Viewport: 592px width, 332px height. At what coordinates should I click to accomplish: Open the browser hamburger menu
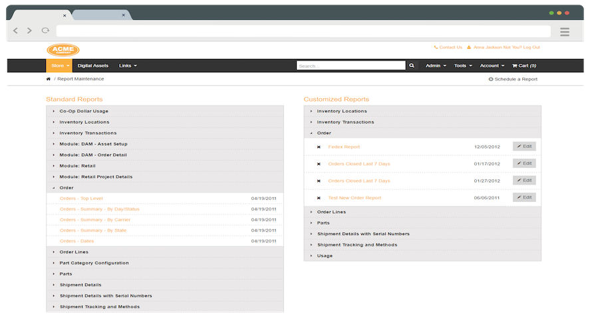click(565, 32)
